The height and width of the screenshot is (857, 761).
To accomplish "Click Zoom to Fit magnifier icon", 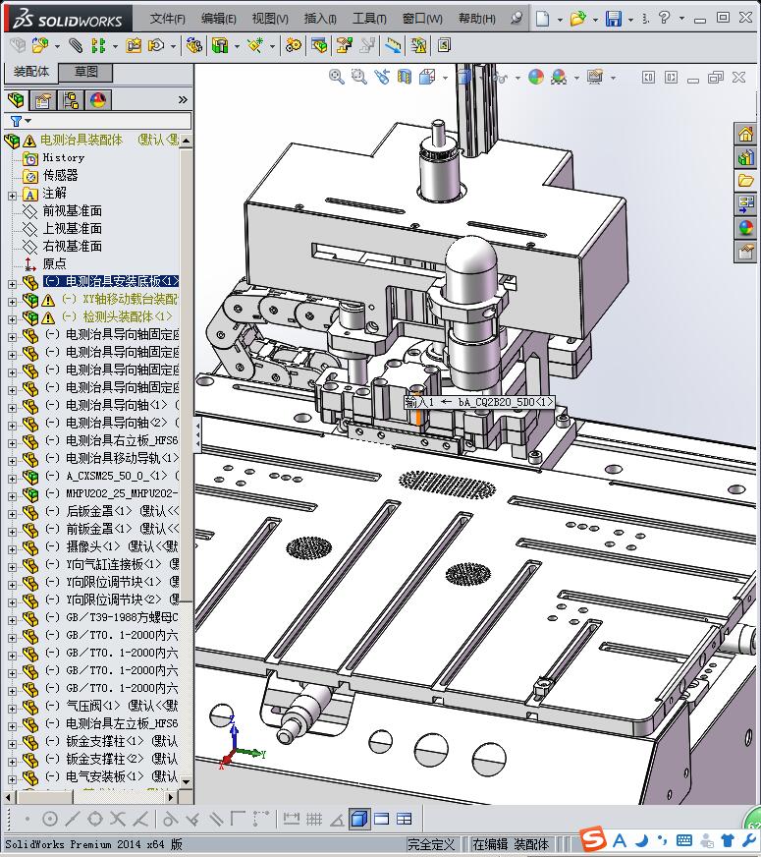I will [337, 77].
